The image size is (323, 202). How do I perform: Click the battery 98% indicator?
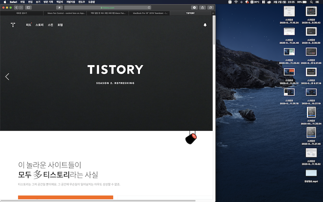302,2
